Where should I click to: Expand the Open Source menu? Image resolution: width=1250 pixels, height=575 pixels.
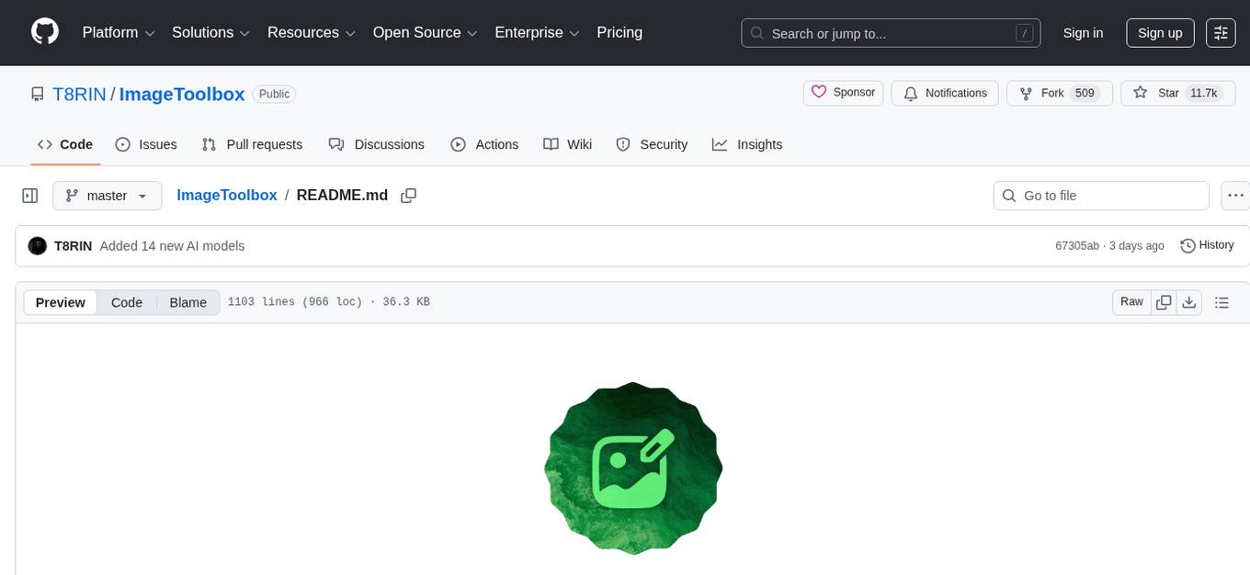425,32
